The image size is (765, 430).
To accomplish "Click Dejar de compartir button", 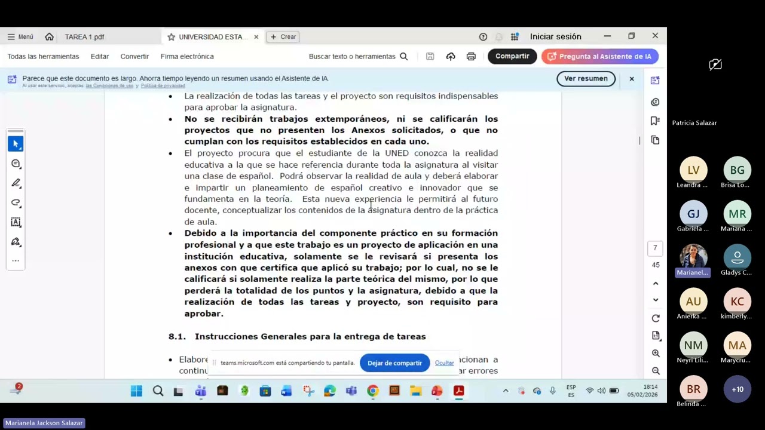I will pyautogui.click(x=394, y=363).
